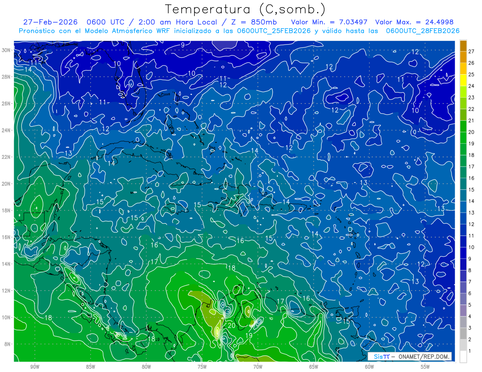Click the brown top swatch above 27 in color scale
This screenshot has height=372, width=482.
click(463, 46)
